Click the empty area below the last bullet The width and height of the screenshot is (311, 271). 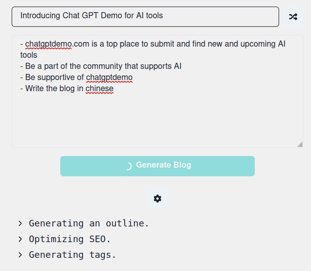click(x=158, y=119)
